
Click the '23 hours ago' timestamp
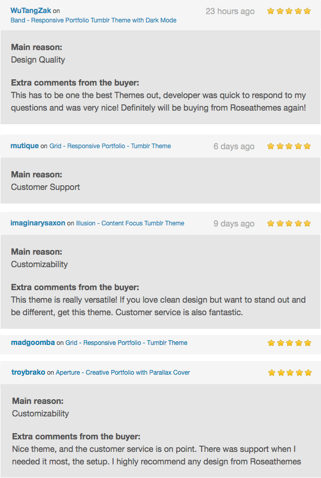pos(230,11)
